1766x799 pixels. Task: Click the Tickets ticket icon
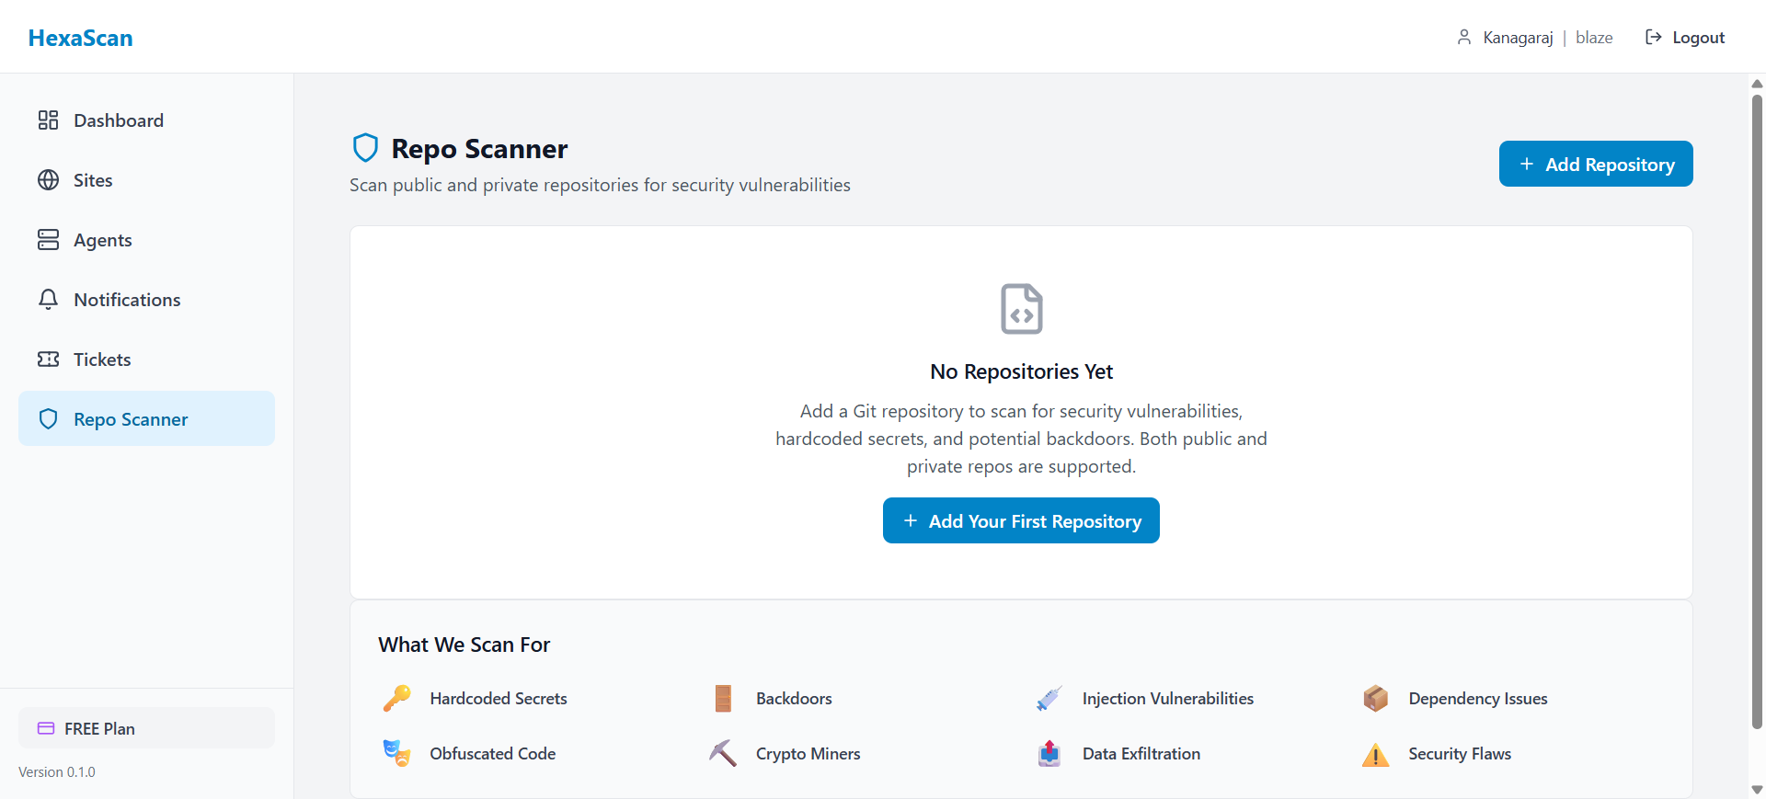tap(48, 360)
